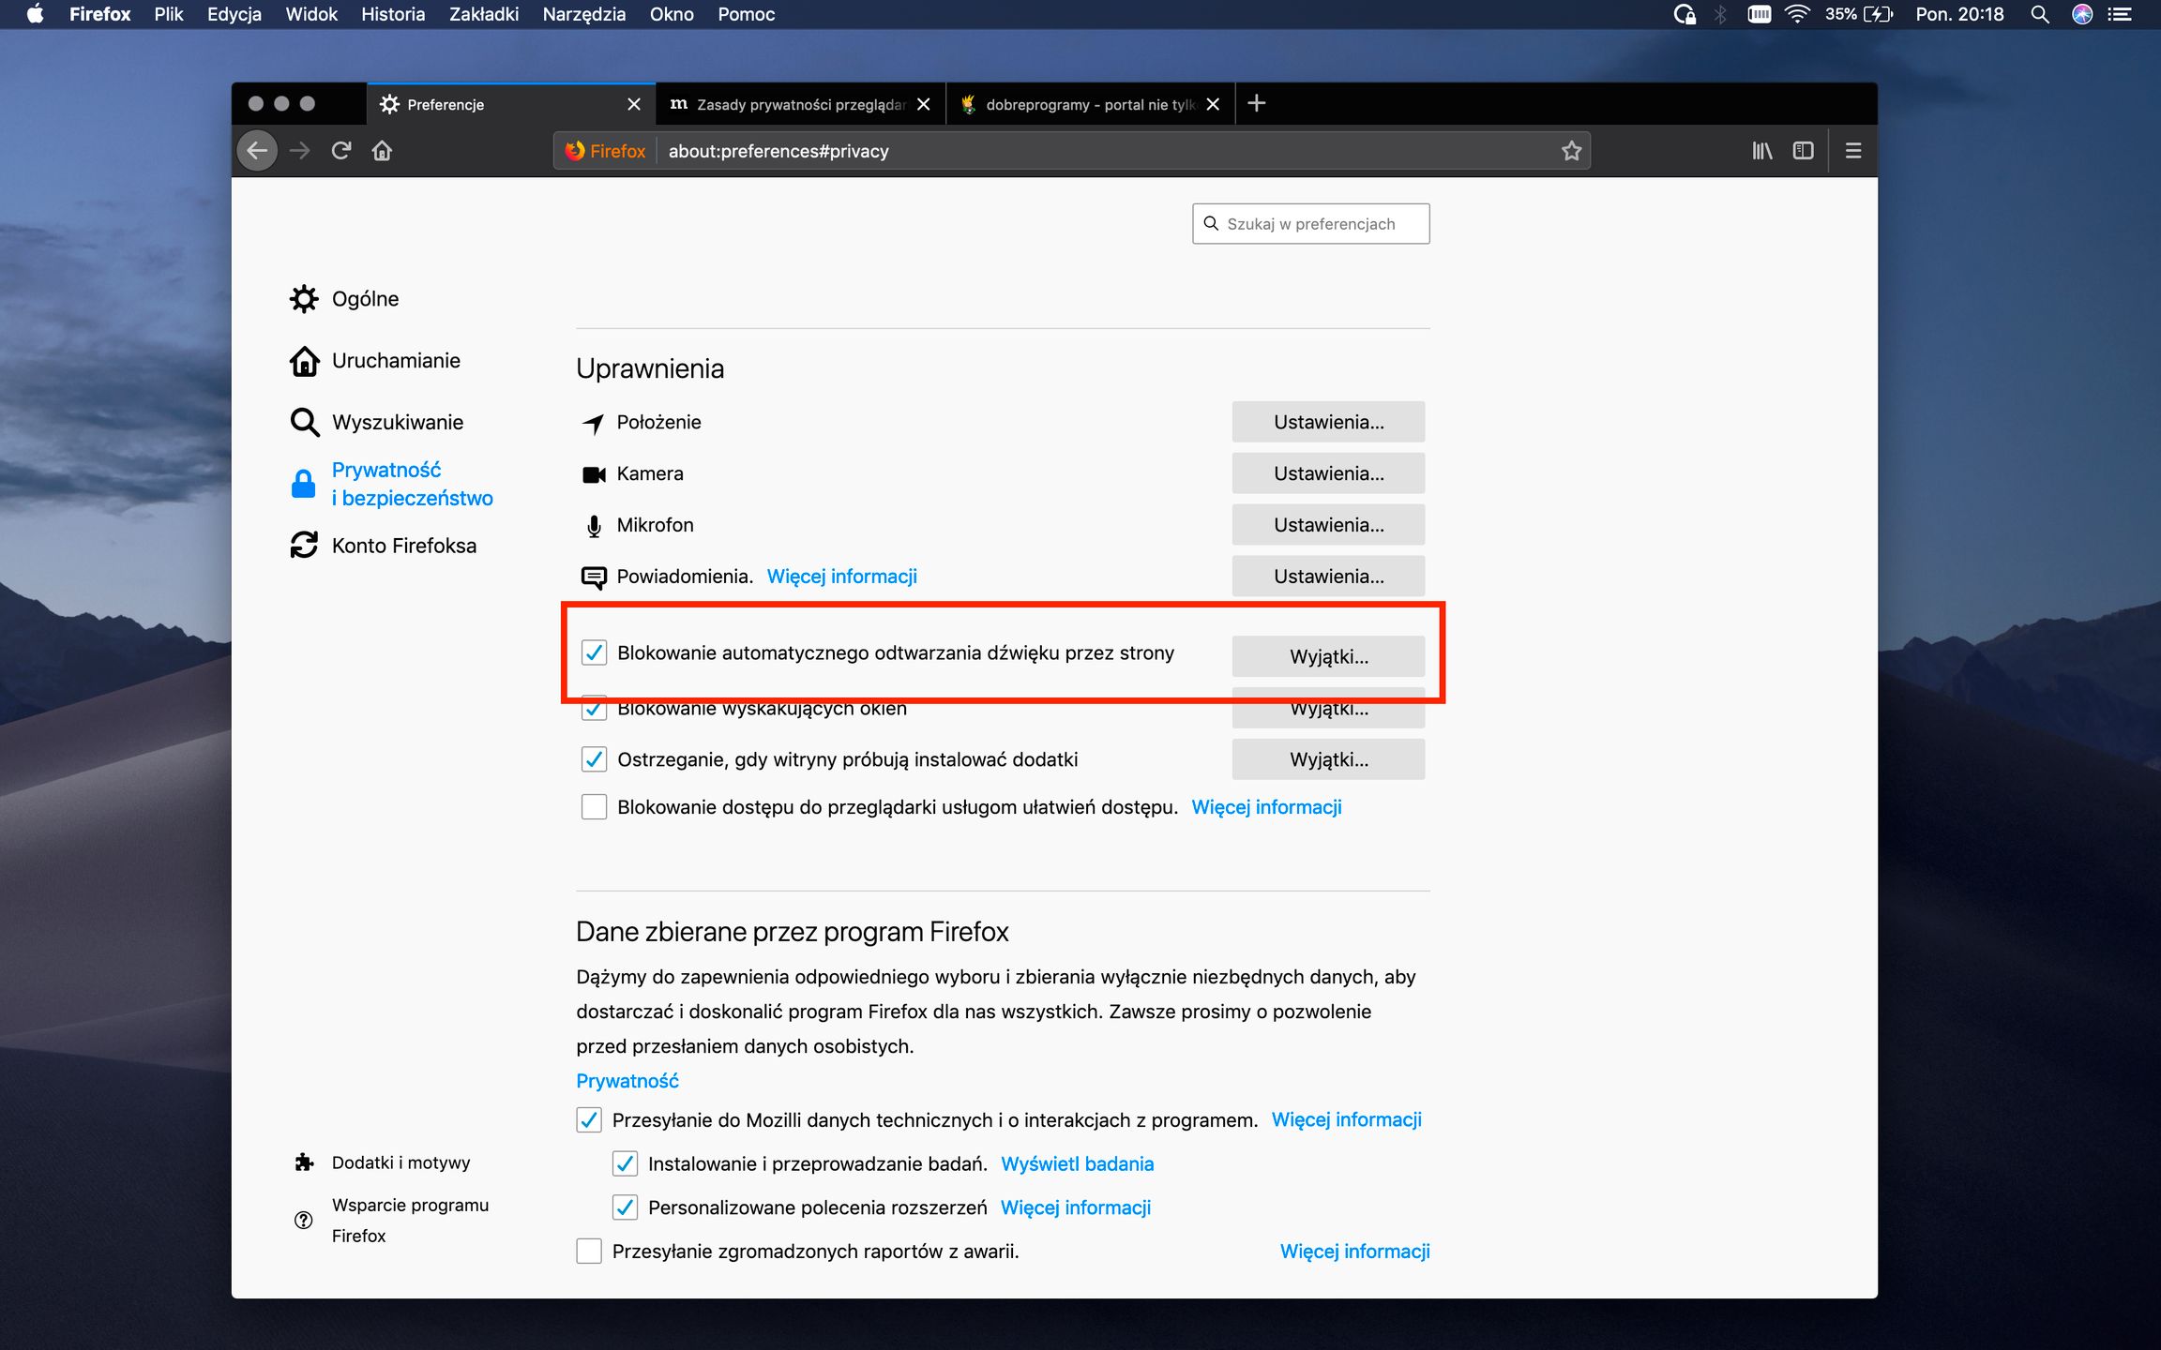Select the Prywatność i bezpieczeństwo lock icon
Image resolution: width=2161 pixels, height=1350 pixels.
point(304,484)
